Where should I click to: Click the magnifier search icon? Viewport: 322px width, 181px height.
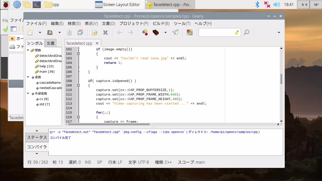(x=247, y=32)
